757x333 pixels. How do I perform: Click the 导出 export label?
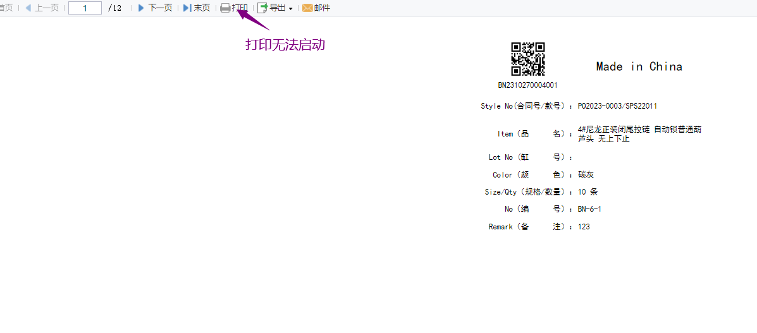[x=278, y=8]
